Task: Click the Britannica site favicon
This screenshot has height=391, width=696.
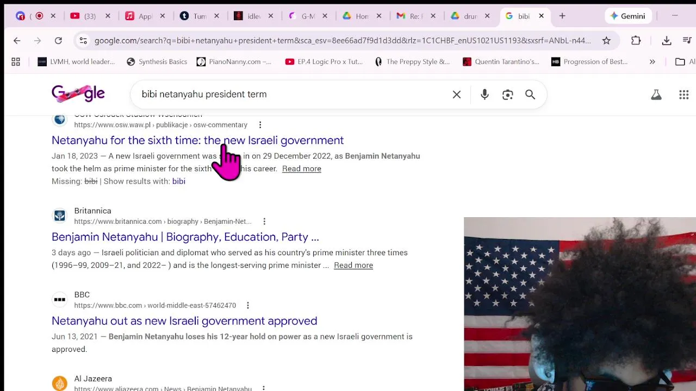Action: point(60,216)
